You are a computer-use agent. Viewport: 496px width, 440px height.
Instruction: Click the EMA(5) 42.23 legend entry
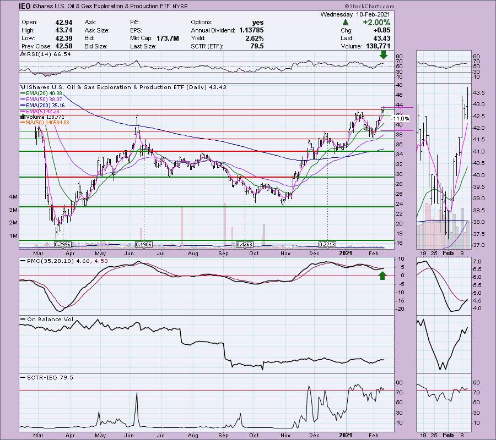tap(44, 112)
